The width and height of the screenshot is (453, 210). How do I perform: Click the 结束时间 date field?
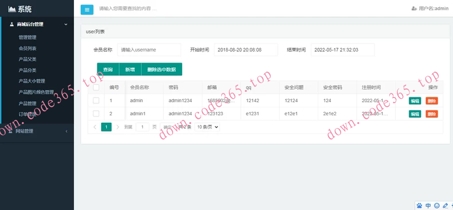point(343,50)
